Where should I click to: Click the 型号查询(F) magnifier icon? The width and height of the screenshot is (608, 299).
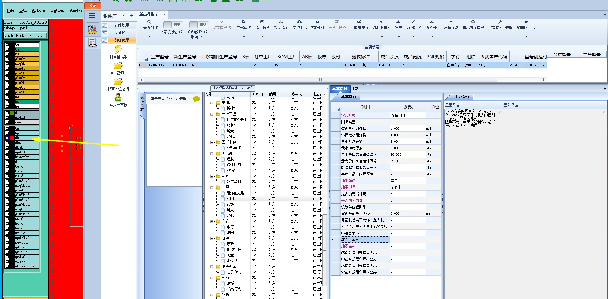(149, 22)
